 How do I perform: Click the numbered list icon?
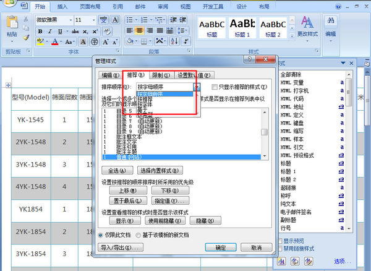(144, 20)
